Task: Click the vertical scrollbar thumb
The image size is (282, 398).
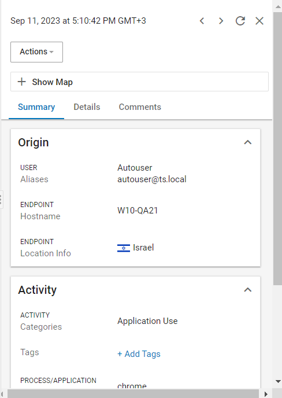Action: click(x=277, y=149)
